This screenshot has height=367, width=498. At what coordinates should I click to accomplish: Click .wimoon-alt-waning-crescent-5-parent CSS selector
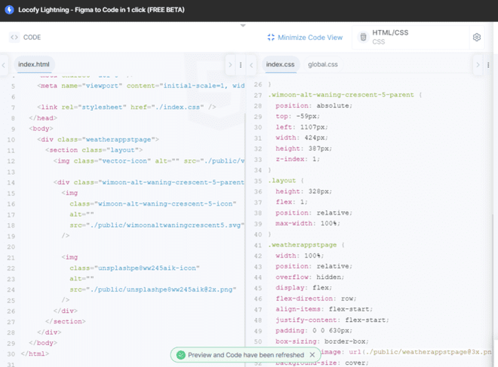(341, 95)
